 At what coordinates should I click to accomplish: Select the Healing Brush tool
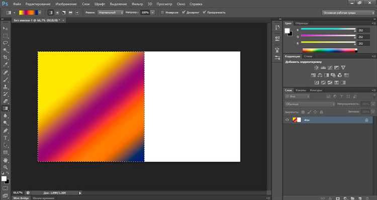click(x=6, y=72)
